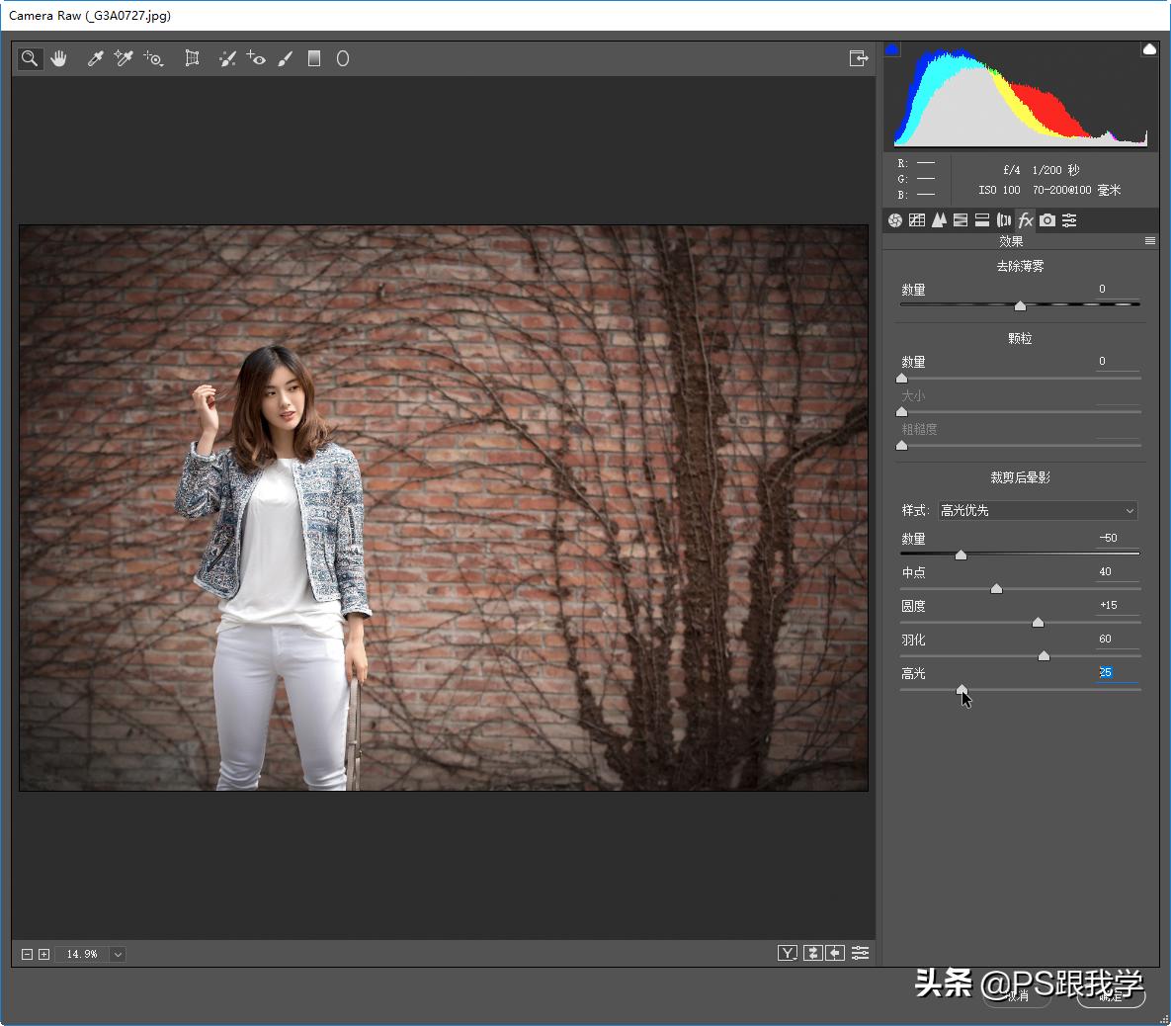Image resolution: width=1171 pixels, height=1026 pixels.
Task: Open the 高光优先 vignette style dropdown
Action: point(1038,510)
